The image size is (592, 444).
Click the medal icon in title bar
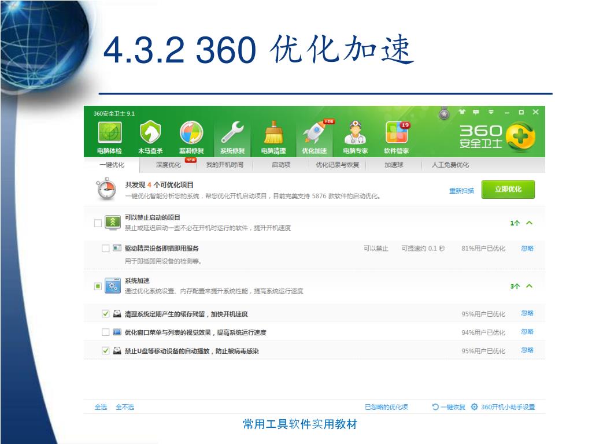(x=445, y=113)
